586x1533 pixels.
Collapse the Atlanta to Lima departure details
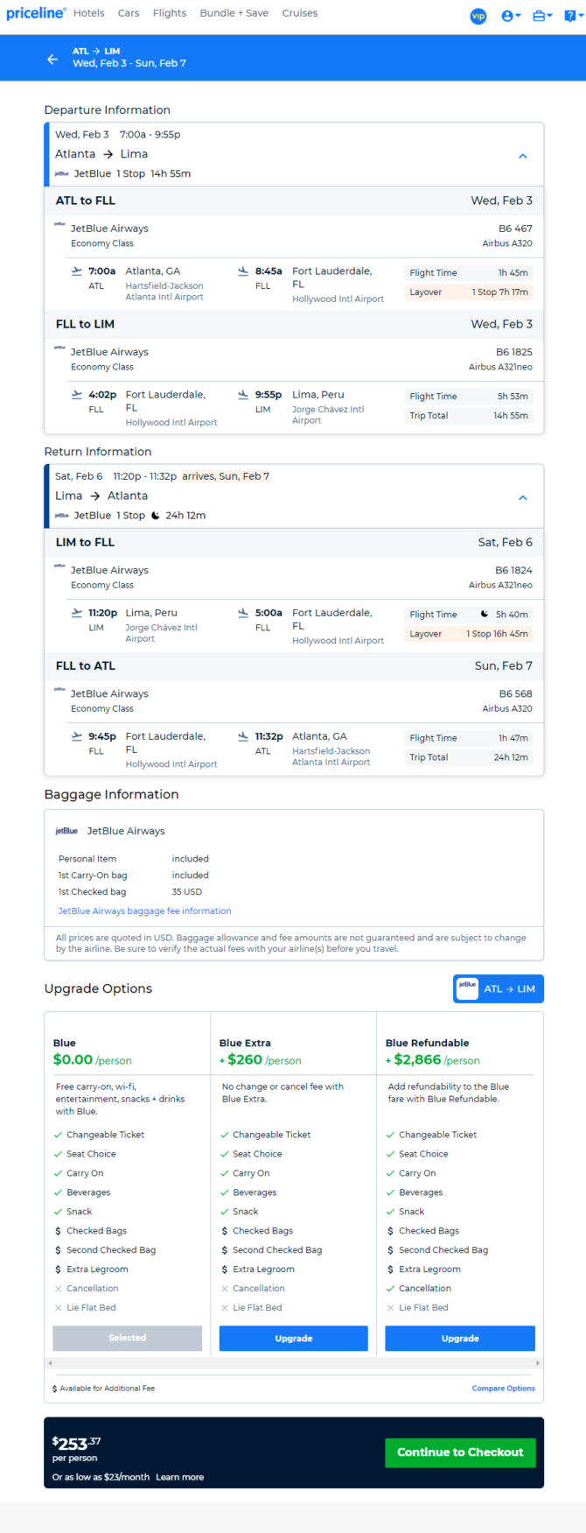(x=523, y=156)
